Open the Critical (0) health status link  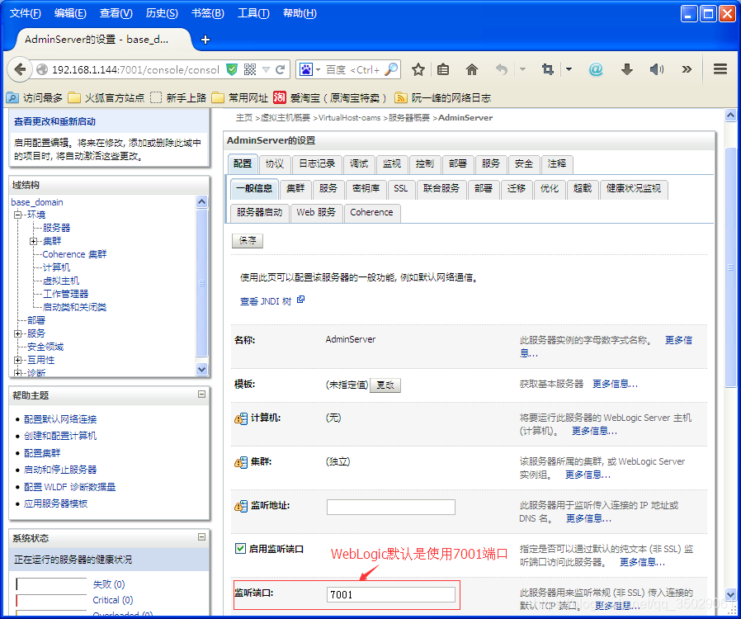(113, 600)
